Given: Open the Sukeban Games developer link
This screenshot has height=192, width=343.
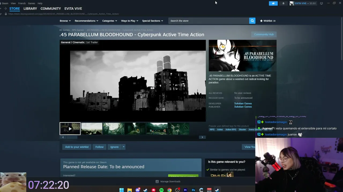Looking at the screenshot, I should pyautogui.click(x=243, y=103).
